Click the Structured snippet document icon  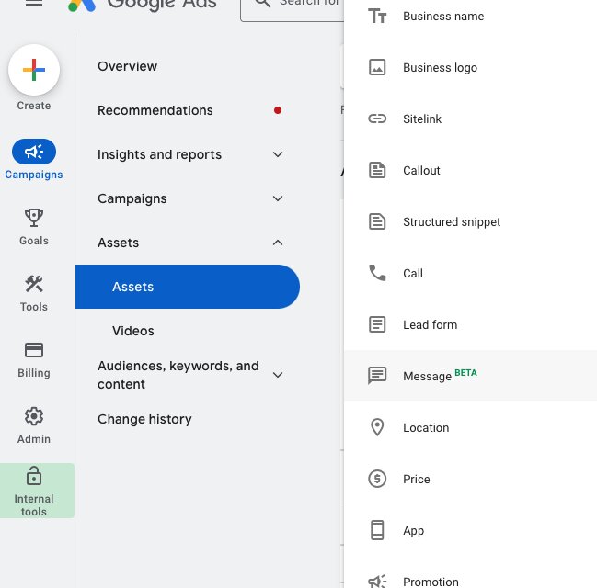click(x=377, y=221)
